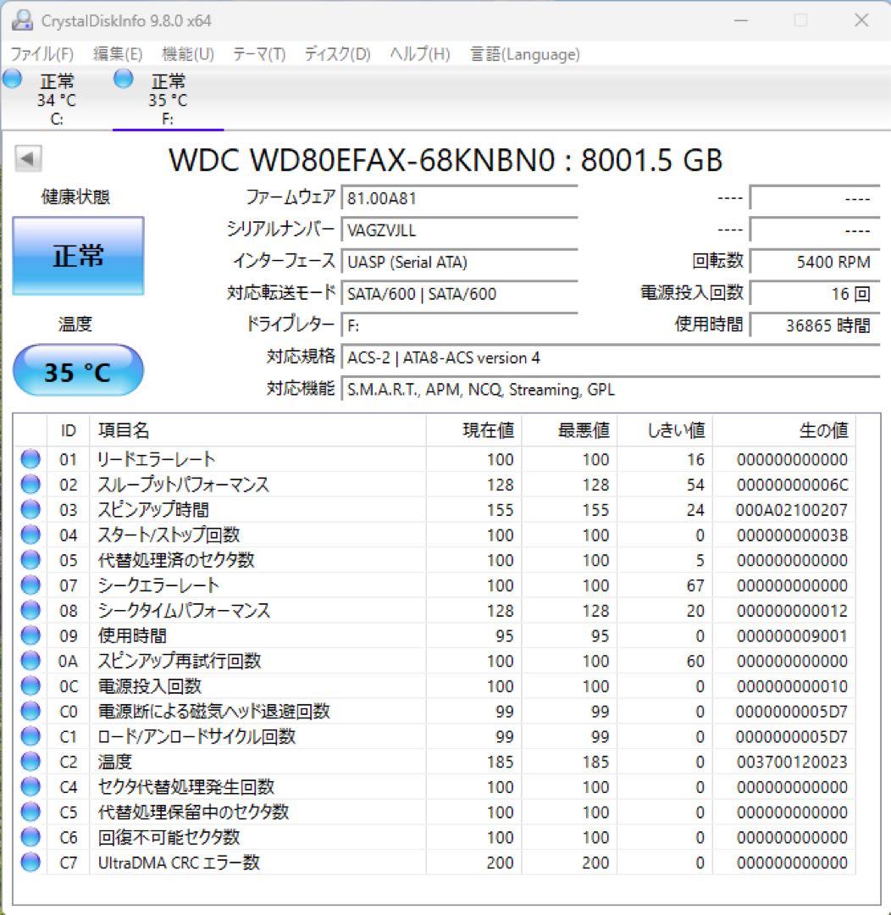Click threshold value 67 in シークエラーレート row
891x915 pixels.
point(695,585)
